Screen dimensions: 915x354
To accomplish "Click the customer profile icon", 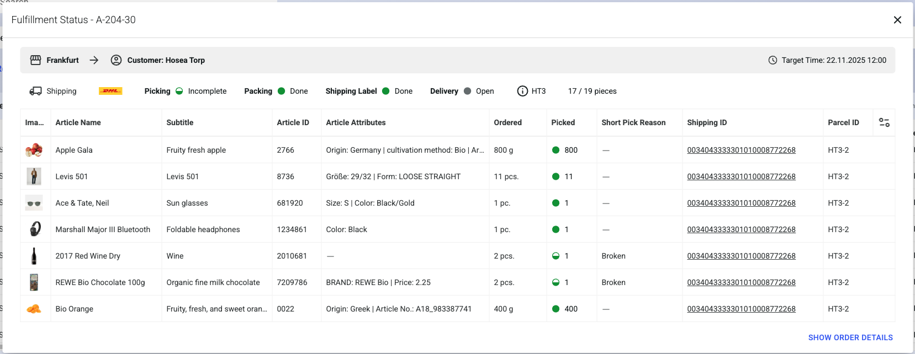I will [x=116, y=60].
